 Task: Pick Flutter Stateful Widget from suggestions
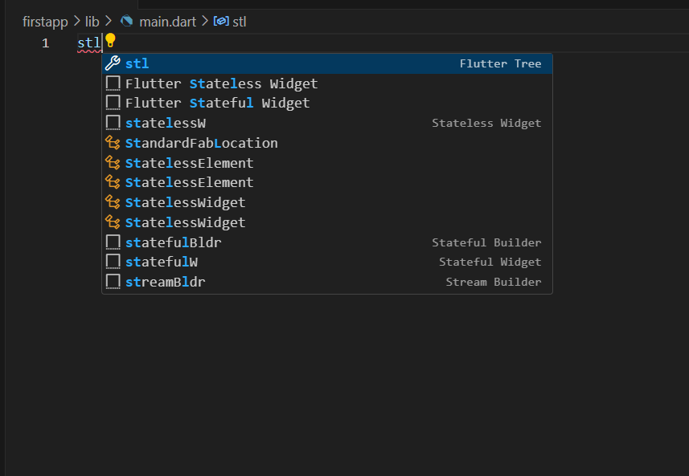[327, 103]
